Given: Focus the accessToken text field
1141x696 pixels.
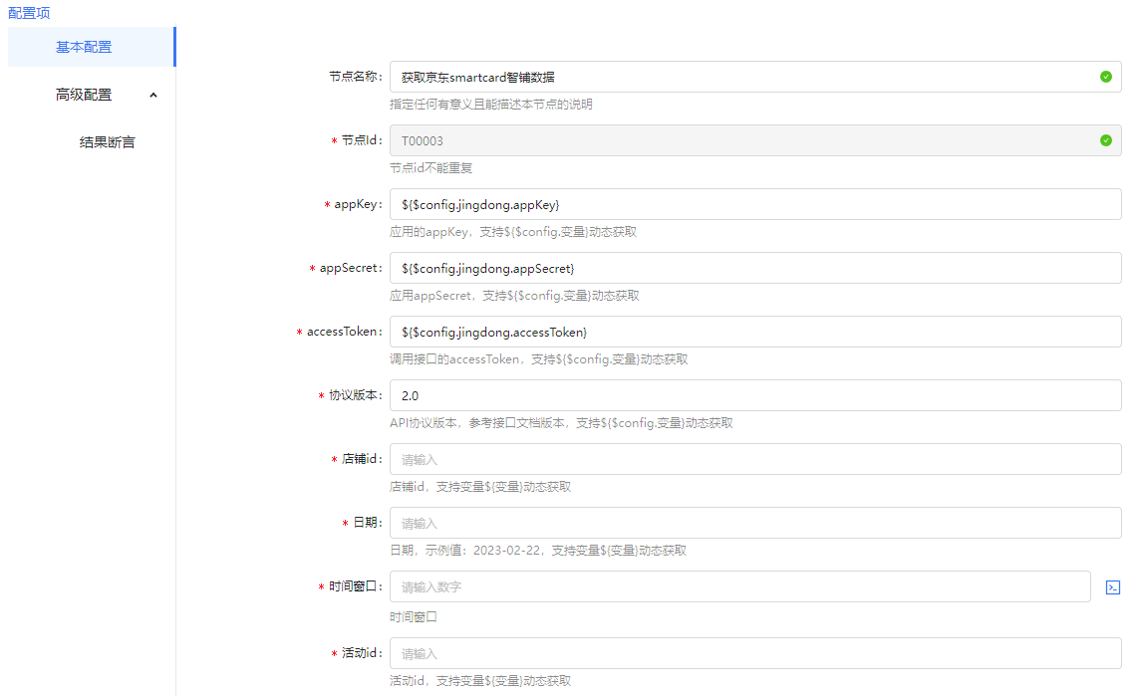Looking at the screenshot, I should [754, 332].
